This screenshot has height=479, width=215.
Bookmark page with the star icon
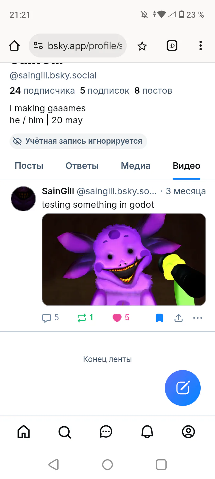(x=142, y=46)
